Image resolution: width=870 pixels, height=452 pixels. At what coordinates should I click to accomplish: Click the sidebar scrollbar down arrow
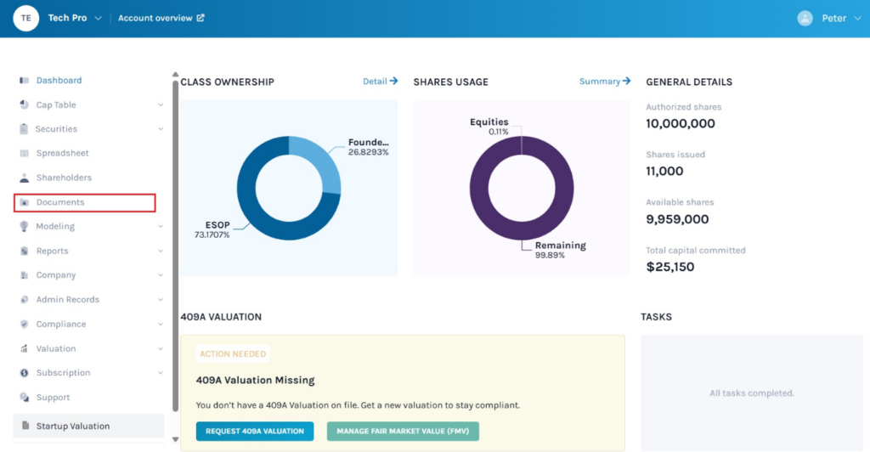click(175, 439)
